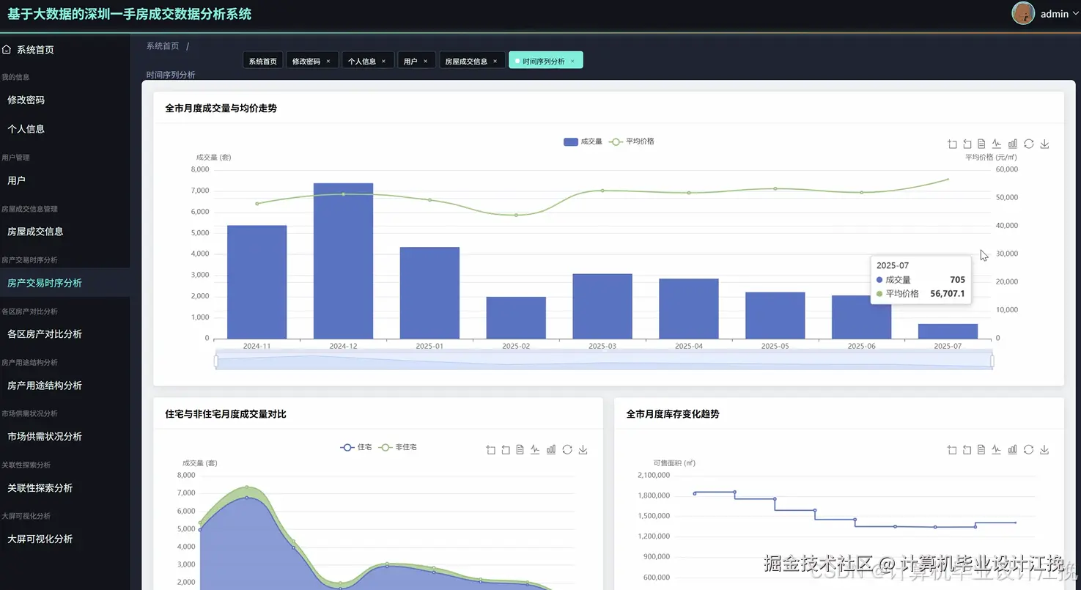The width and height of the screenshot is (1081, 590).
Task: Click the 2025-01 x-axis label
Action: point(429,346)
